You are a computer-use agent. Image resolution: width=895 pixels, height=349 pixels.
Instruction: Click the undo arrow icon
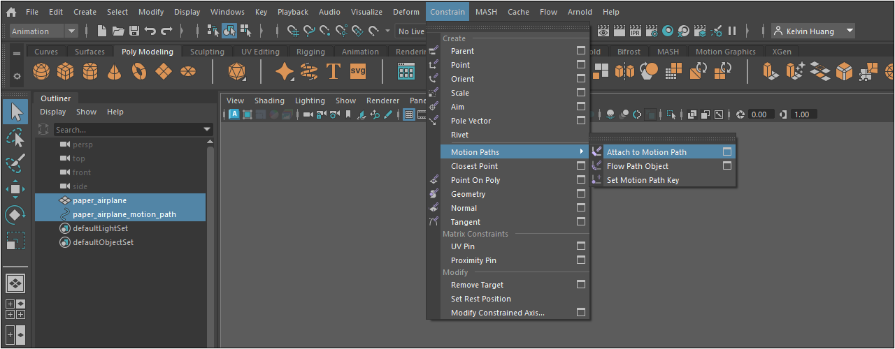tap(150, 31)
